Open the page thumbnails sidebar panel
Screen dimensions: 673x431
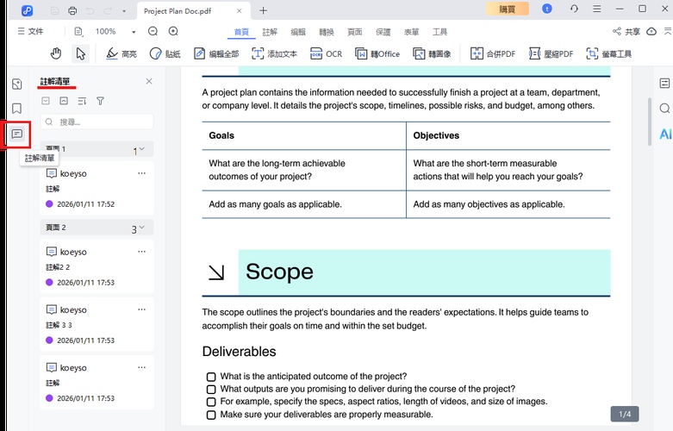(16, 84)
